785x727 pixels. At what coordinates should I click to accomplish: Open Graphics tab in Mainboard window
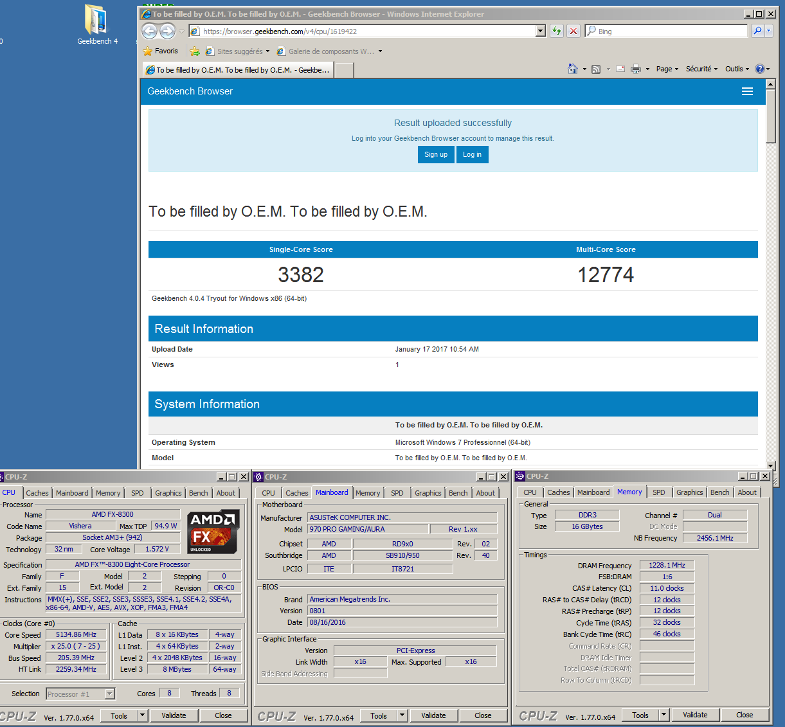428,493
